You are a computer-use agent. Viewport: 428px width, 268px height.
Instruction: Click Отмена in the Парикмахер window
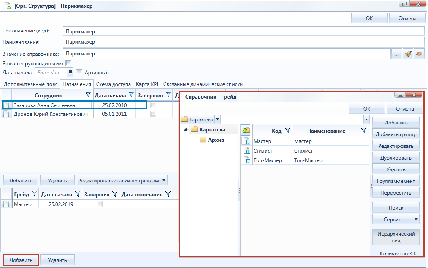pos(407,18)
